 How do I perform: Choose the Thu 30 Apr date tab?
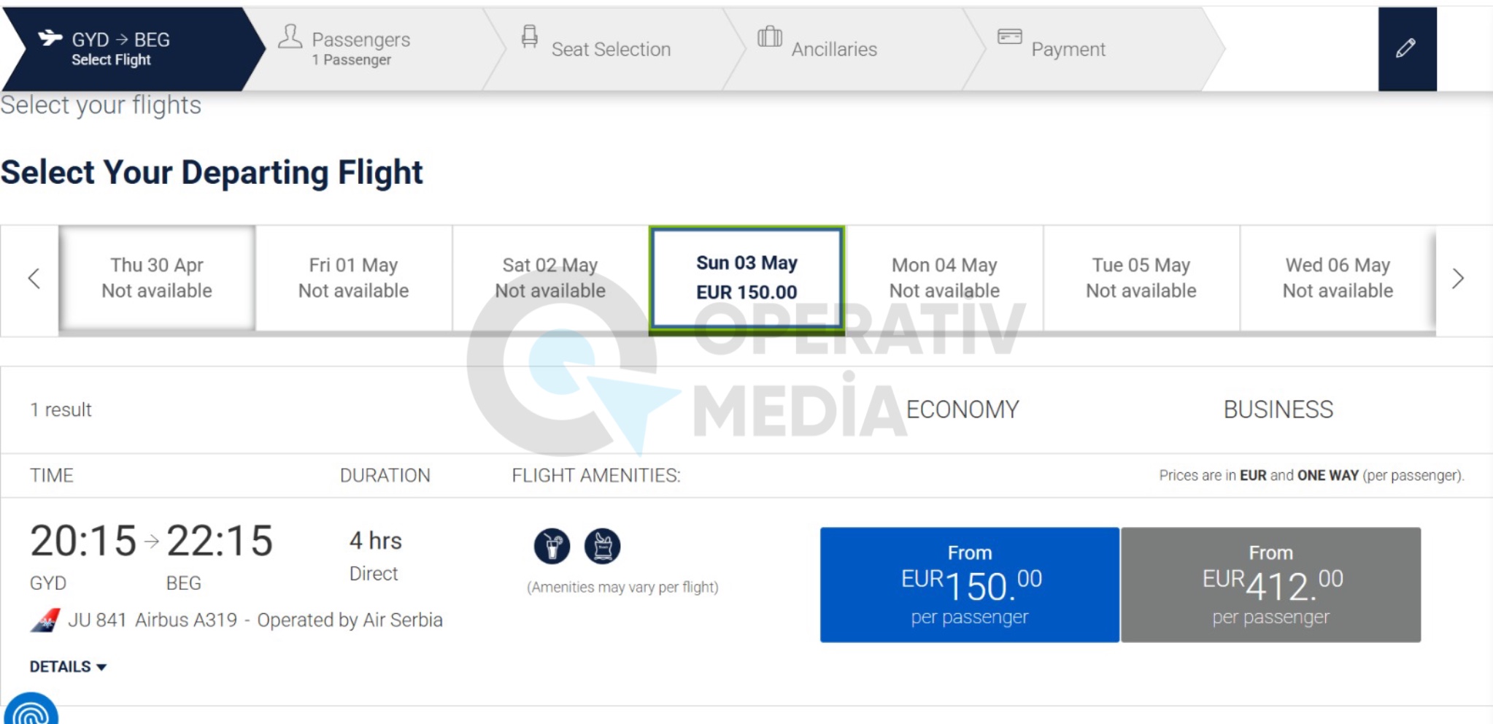tap(157, 278)
